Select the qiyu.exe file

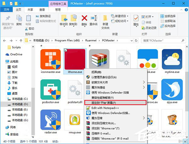pyautogui.click(x=172, y=91)
